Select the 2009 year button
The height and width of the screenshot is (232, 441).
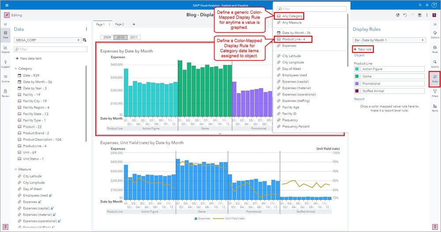click(107, 37)
